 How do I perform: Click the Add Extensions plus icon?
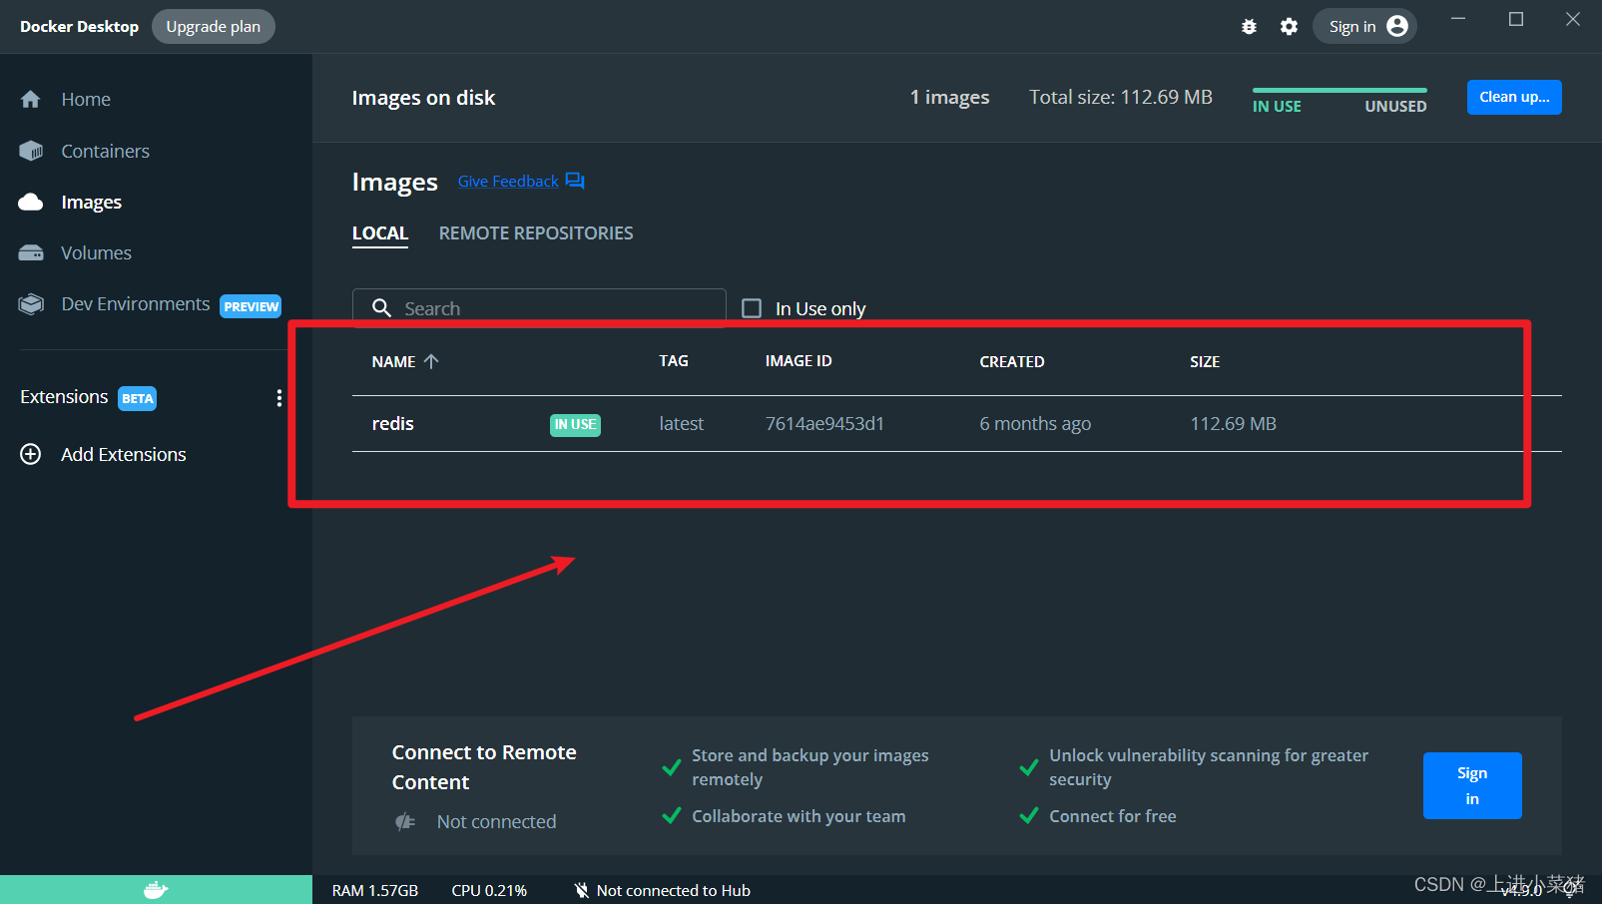tap(31, 454)
